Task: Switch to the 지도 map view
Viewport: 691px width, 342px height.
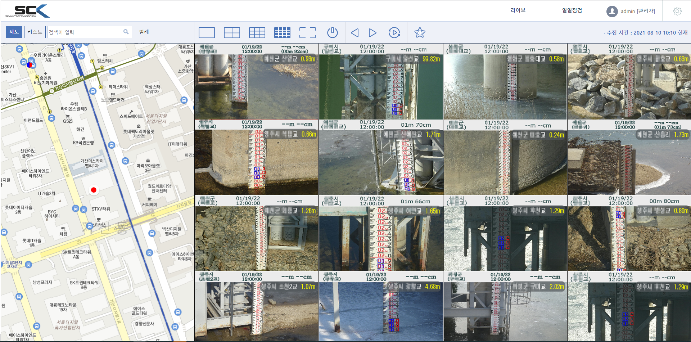Action: pyautogui.click(x=14, y=32)
